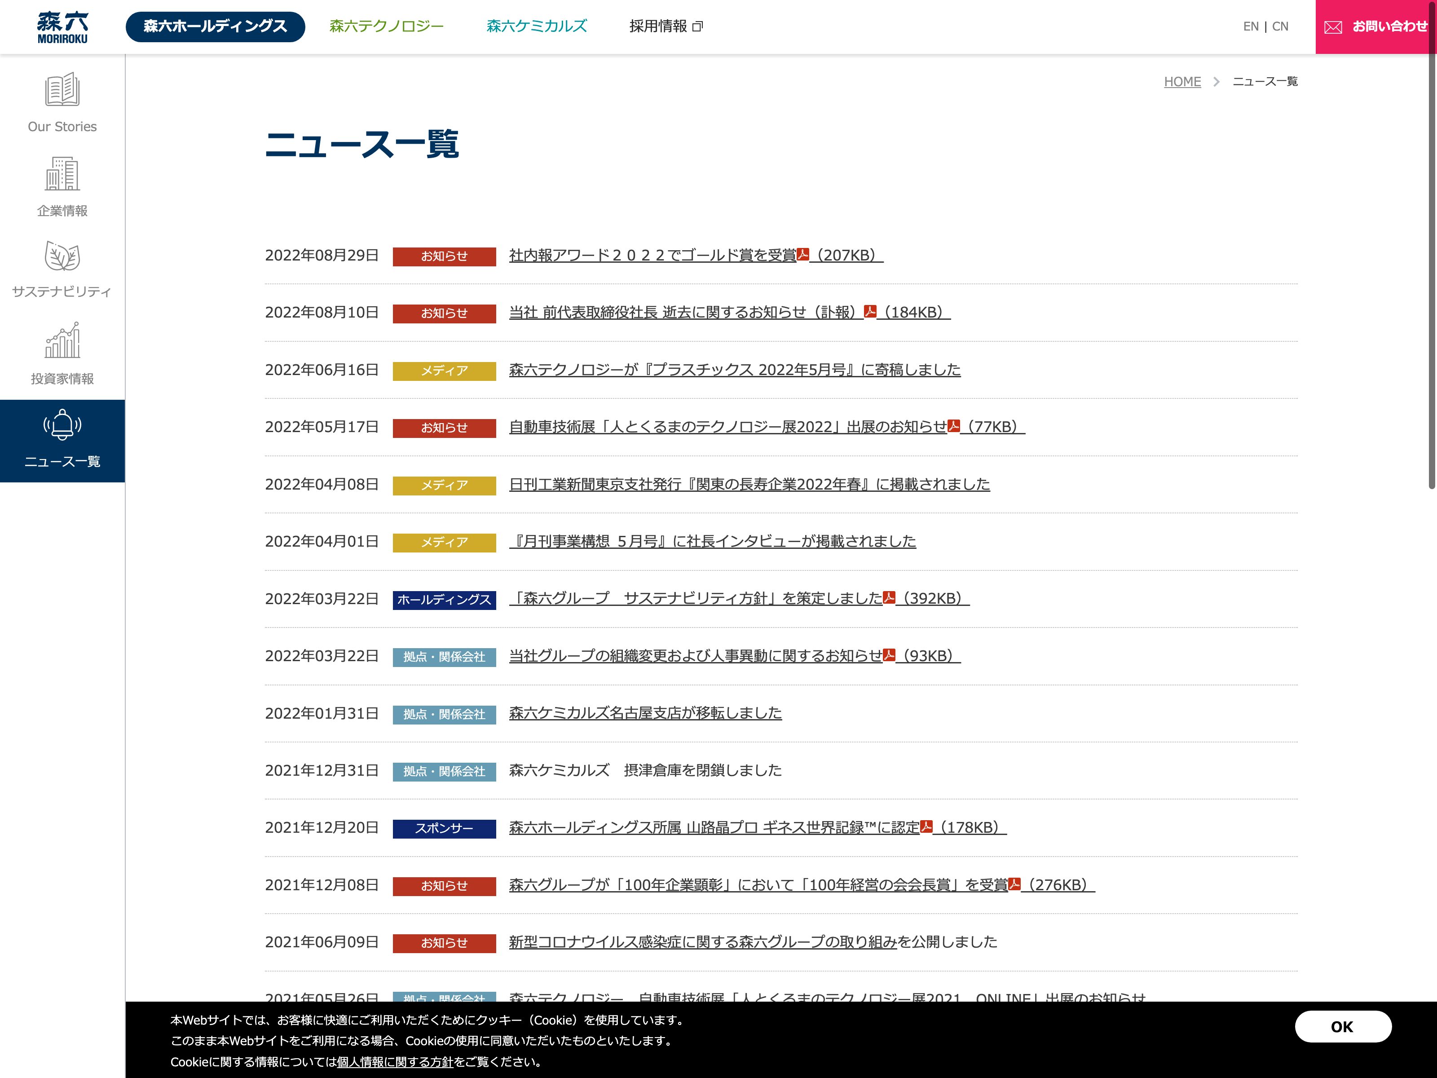Click the ニュース一覧 bell icon
Image resolution: width=1437 pixels, height=1078 pixels.
[62, 425]
